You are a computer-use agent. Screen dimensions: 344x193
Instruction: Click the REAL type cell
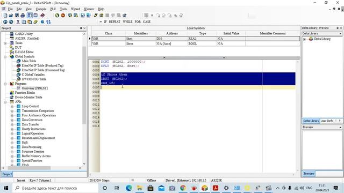pyautogui.click(x=202, y=39)
